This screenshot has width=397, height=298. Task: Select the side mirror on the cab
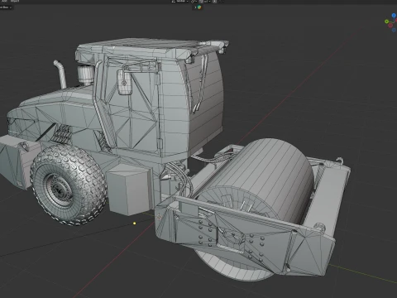[125, 82]
